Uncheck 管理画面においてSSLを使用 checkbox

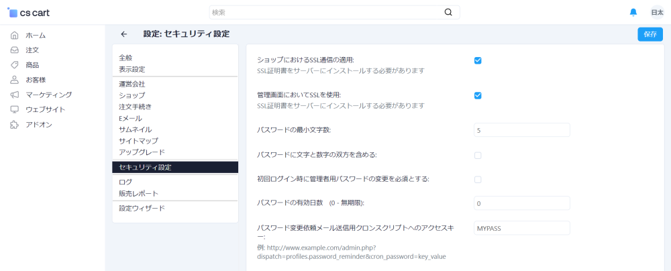click(478, 95)
